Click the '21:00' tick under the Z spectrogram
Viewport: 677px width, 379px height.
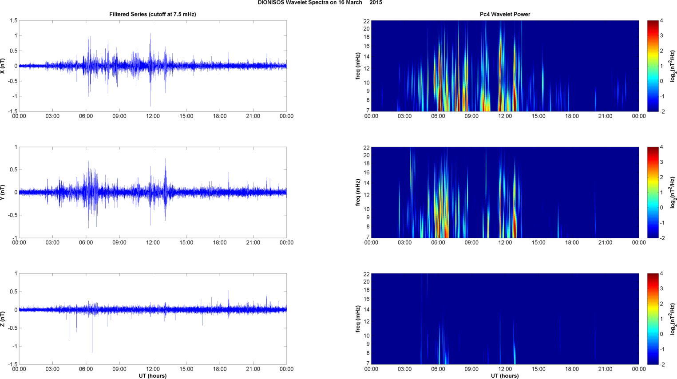coord(606,369)
